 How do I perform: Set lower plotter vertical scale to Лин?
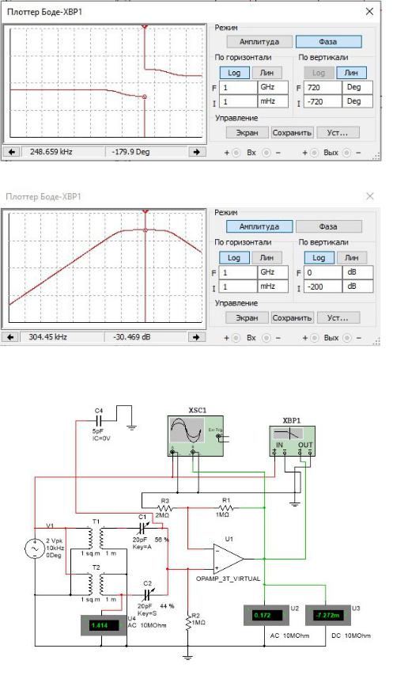pyautogui.click(x=351, y=258)
